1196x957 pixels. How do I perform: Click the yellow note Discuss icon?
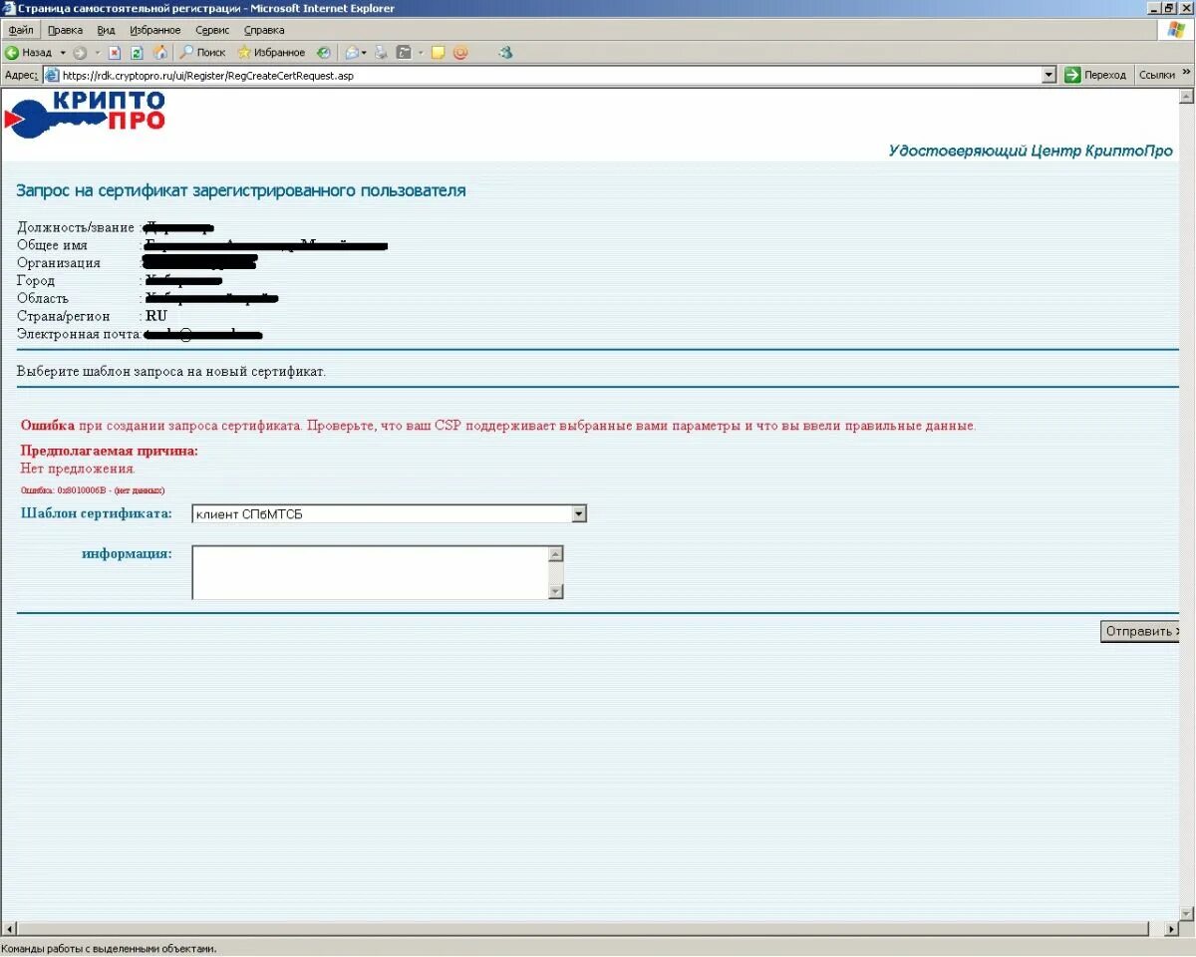coord(438,52)
